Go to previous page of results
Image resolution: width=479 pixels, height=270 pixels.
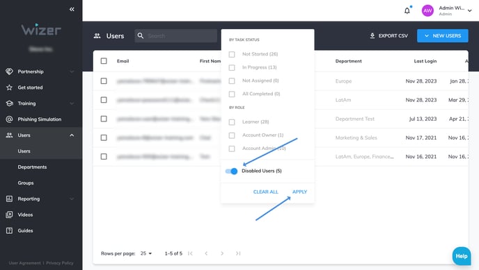206,253
